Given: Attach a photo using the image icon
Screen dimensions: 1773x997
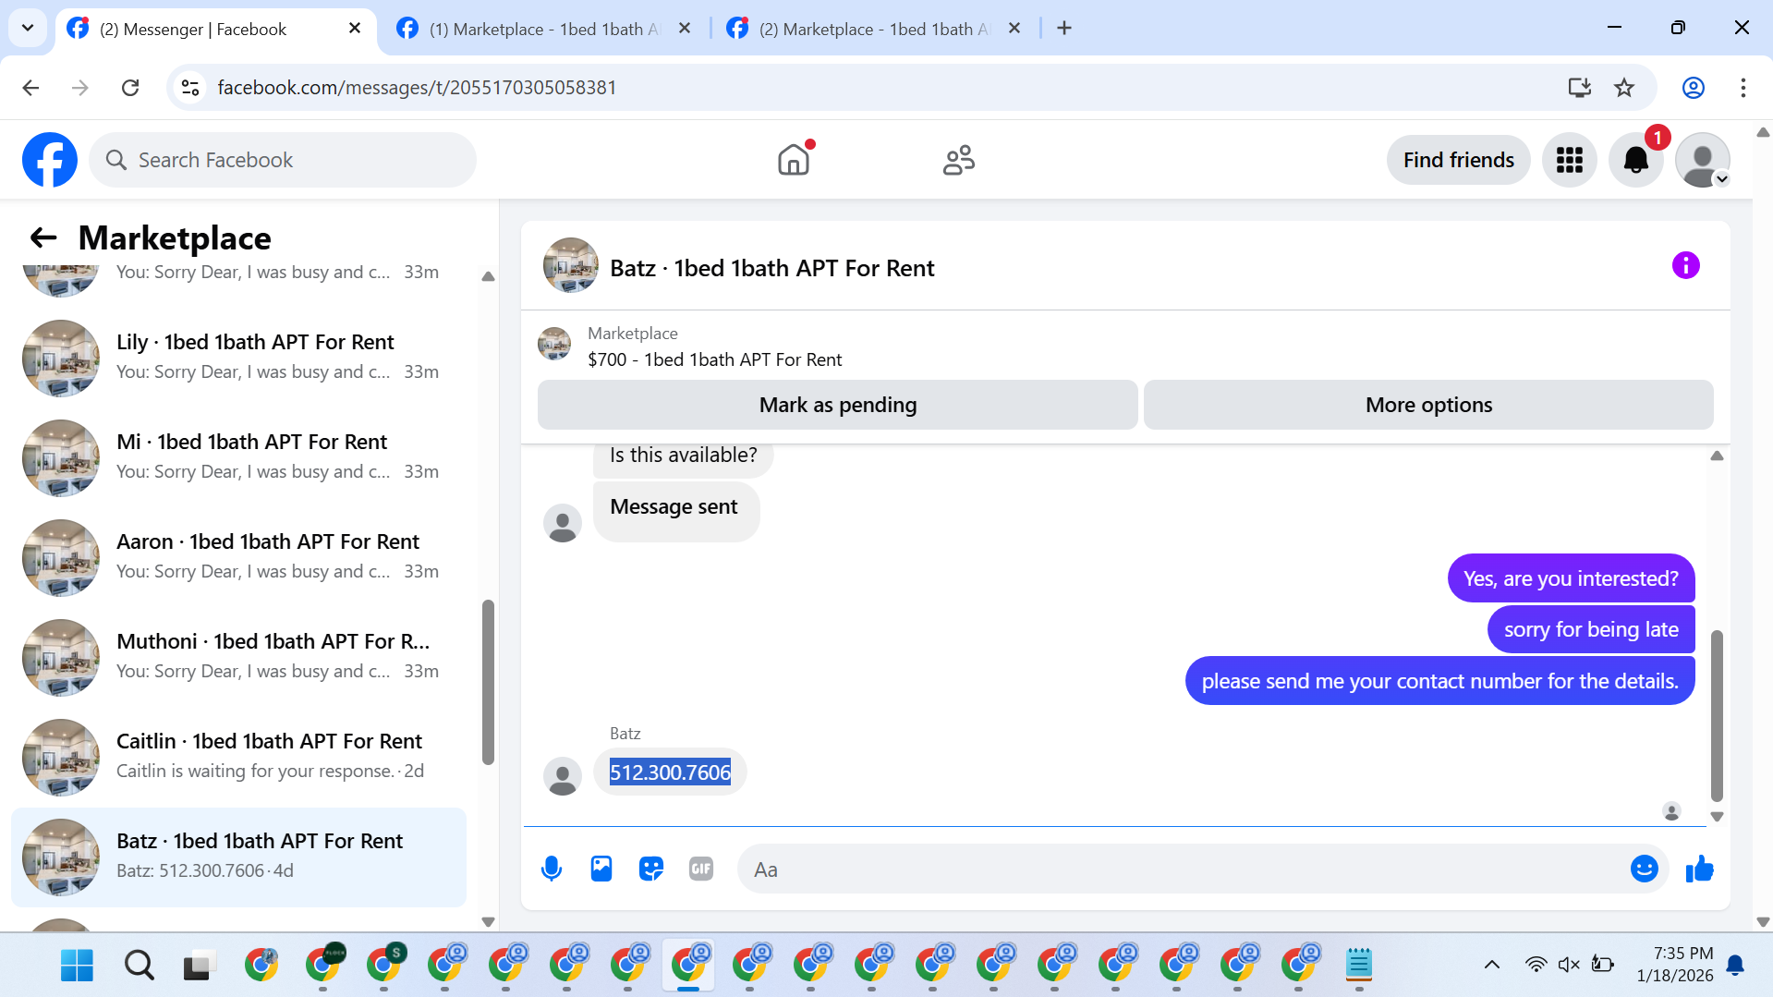Looking at the screenshot, I should (x=601, y=869).
